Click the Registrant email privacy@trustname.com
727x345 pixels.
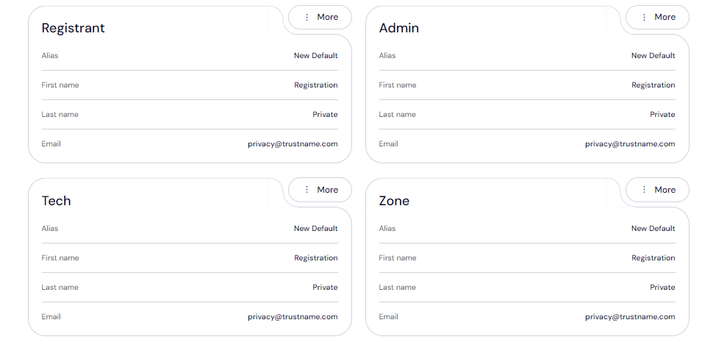point(293,144)
